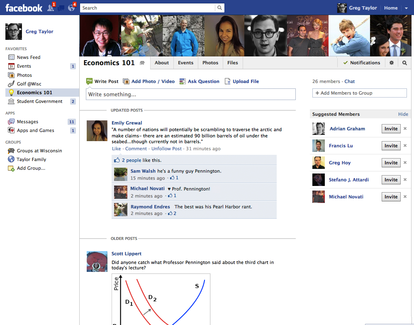The width and height of the screenshot is (414, 325).
Task: Dismiss Francis Lu suggestion
Action: pyautogui.click(x=405, y=146)
